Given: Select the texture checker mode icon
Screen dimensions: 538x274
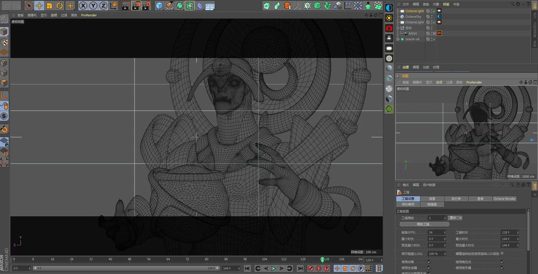Looking at the screenshot, I should (4, 42).
